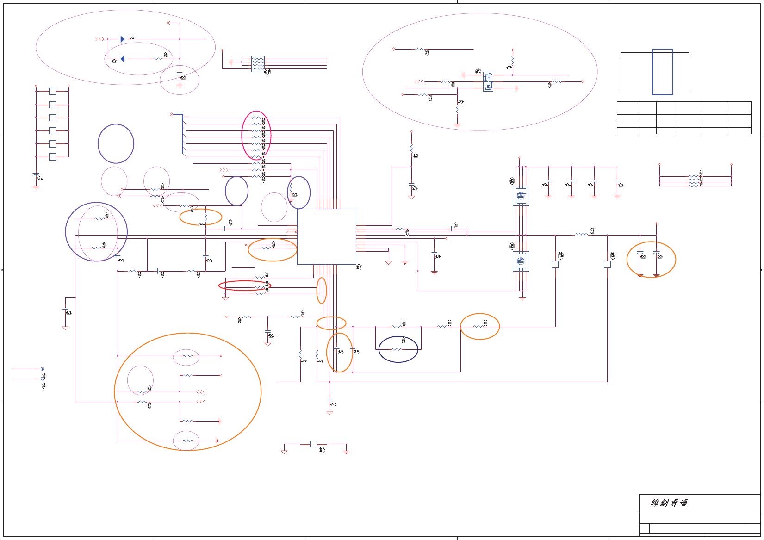Viewport: 764px width, 540px height.
Task: Select the lower power MOSFET package
Action: coord(521,261)
